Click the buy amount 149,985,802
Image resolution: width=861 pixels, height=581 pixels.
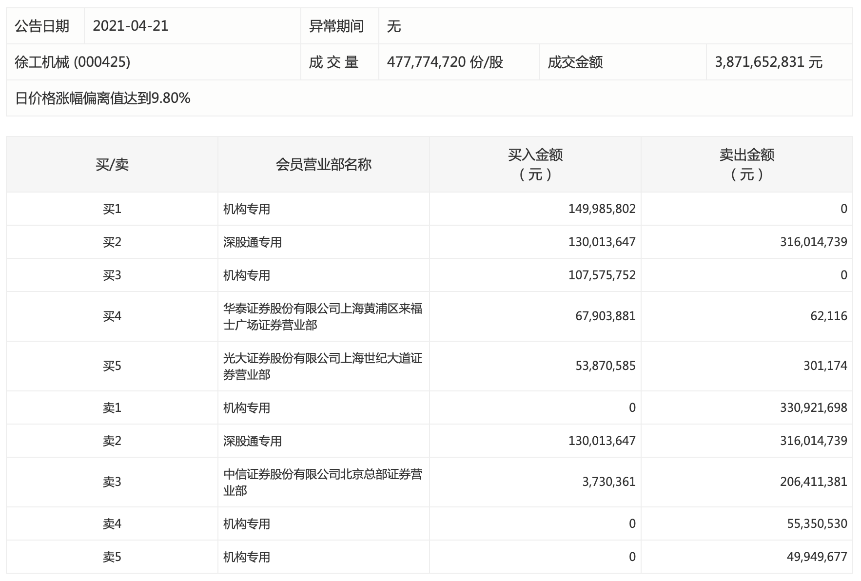point(602,209)
